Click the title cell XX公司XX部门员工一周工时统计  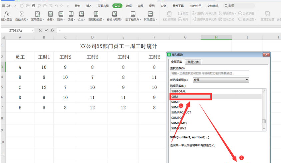point(119,46)
